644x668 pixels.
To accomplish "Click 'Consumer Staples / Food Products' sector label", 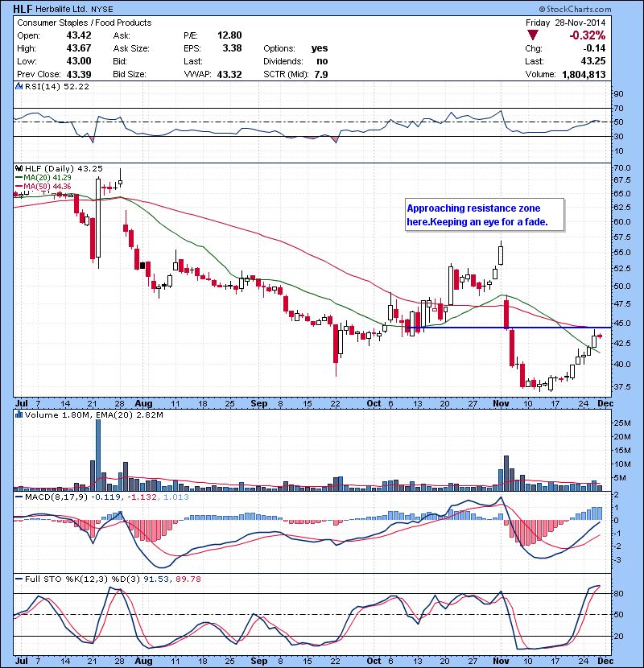I will click(x=85, y=23).
